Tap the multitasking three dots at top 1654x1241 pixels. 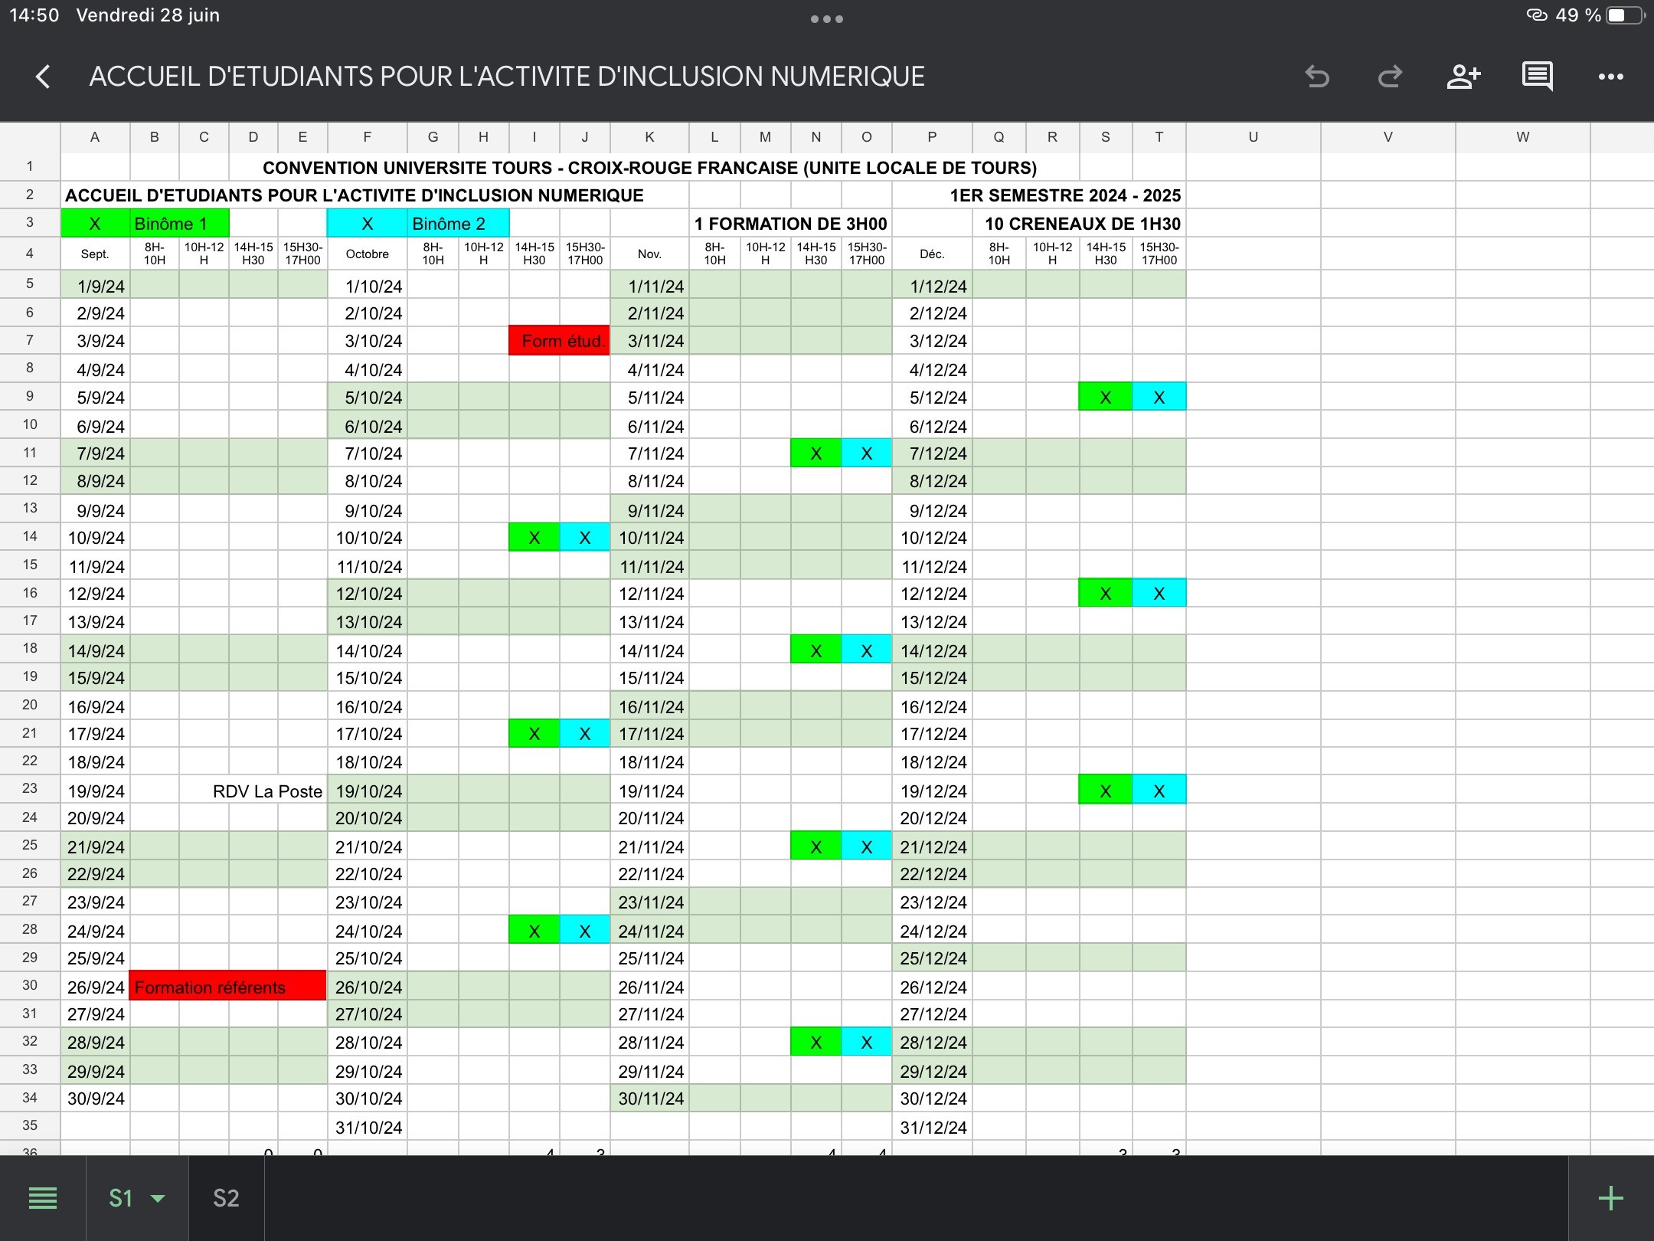pyautogui.click(x=827, y=19)
